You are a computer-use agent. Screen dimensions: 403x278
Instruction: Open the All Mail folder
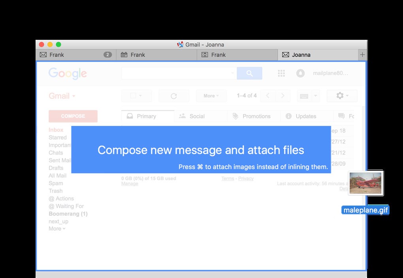[x=58, y=176]
